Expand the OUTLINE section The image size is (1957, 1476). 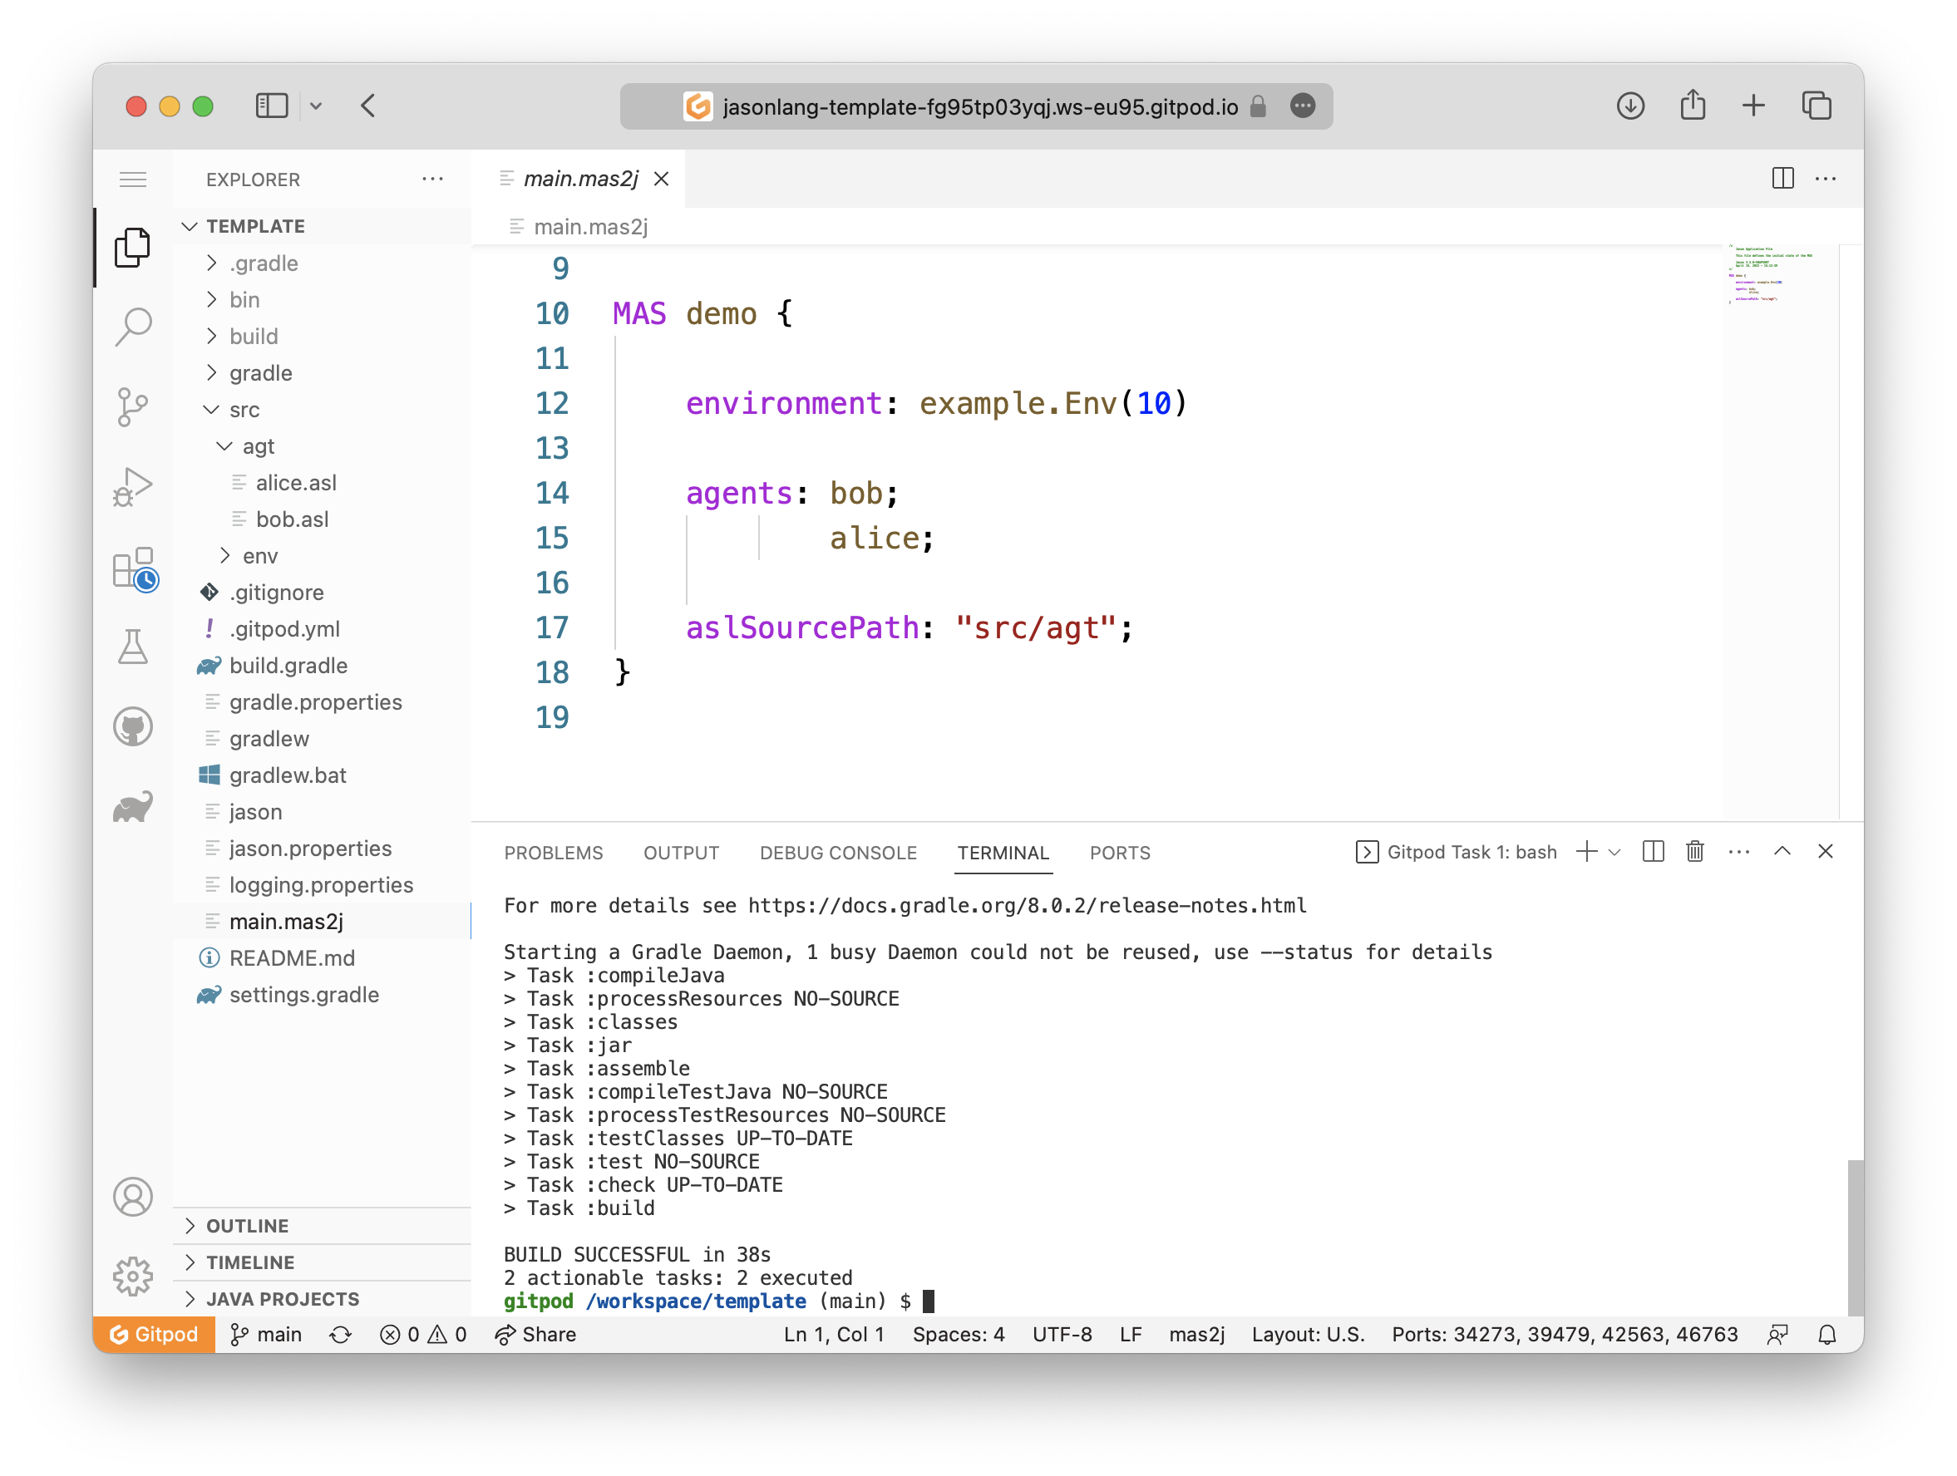[322, 1226]
